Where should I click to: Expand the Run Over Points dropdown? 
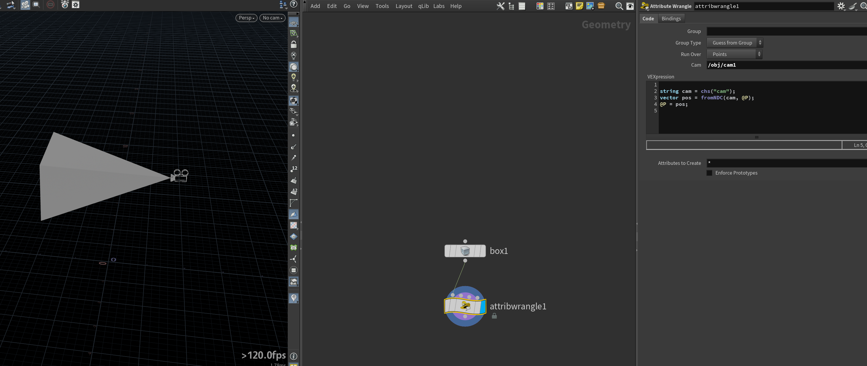tap(734, 54)
